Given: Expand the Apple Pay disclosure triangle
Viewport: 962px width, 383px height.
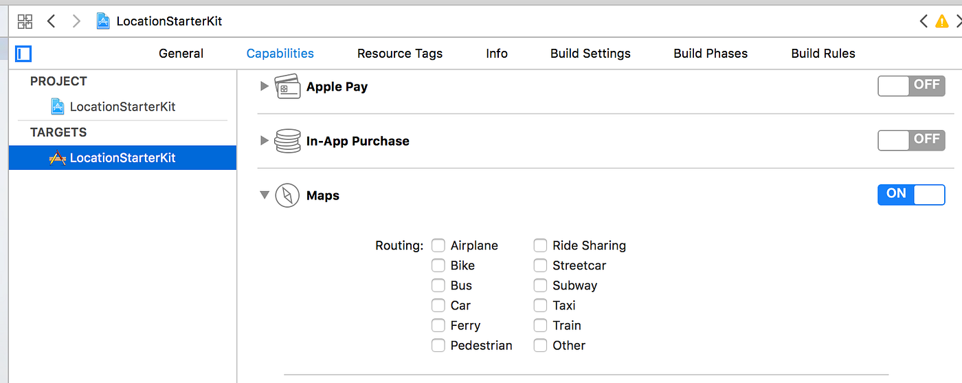Looking at the screenshot, I should pyautogui.click(x=265, y=87).
